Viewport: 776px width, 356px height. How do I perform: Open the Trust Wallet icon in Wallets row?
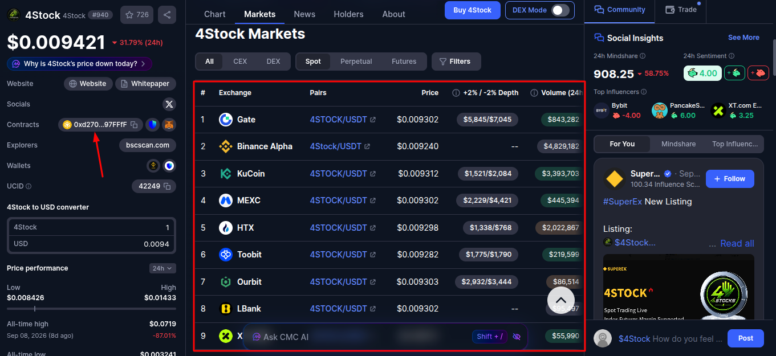(x=169, y=166)
